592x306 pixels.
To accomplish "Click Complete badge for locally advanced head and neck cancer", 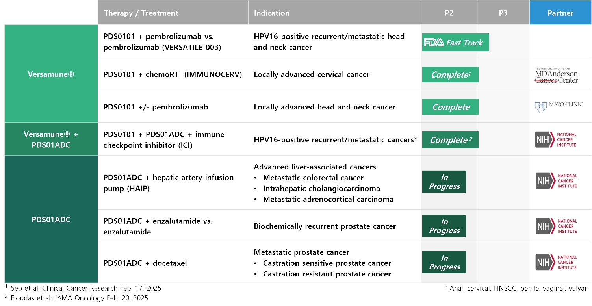I will coord(450,107).
